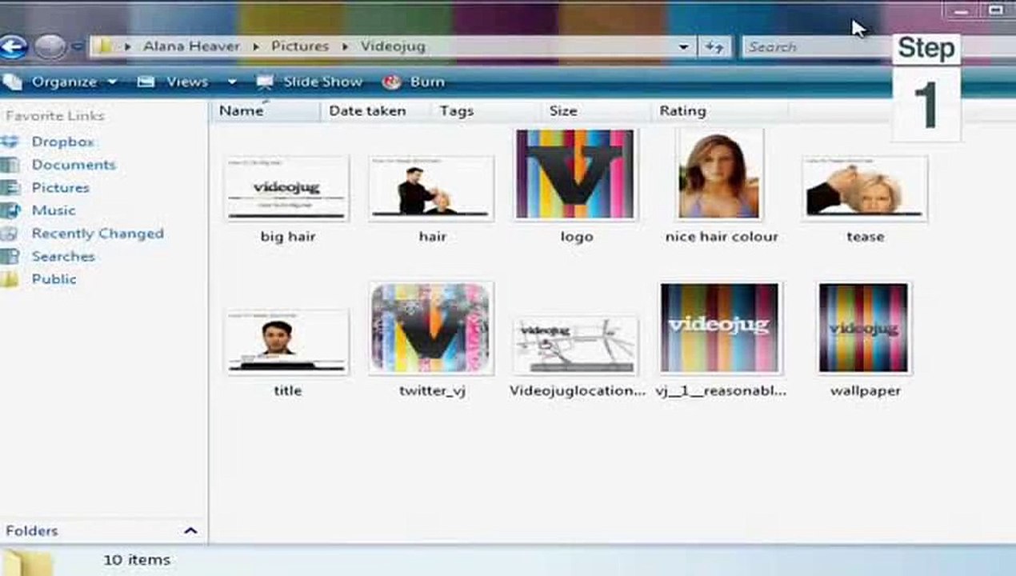
Task: Open Pictures in Favorite Links
Action: pos(60,188)
